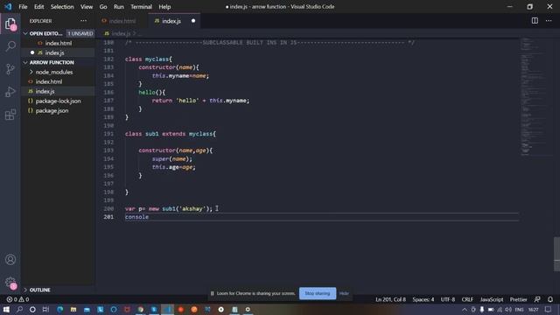Open index.html under Open Editors

click(x=58, y=43)
